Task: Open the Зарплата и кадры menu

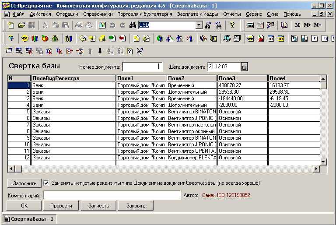Action: 198,14
